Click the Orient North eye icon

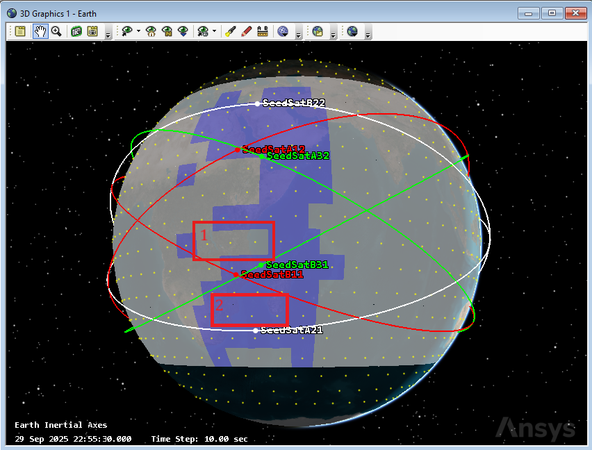pos(167,31)
